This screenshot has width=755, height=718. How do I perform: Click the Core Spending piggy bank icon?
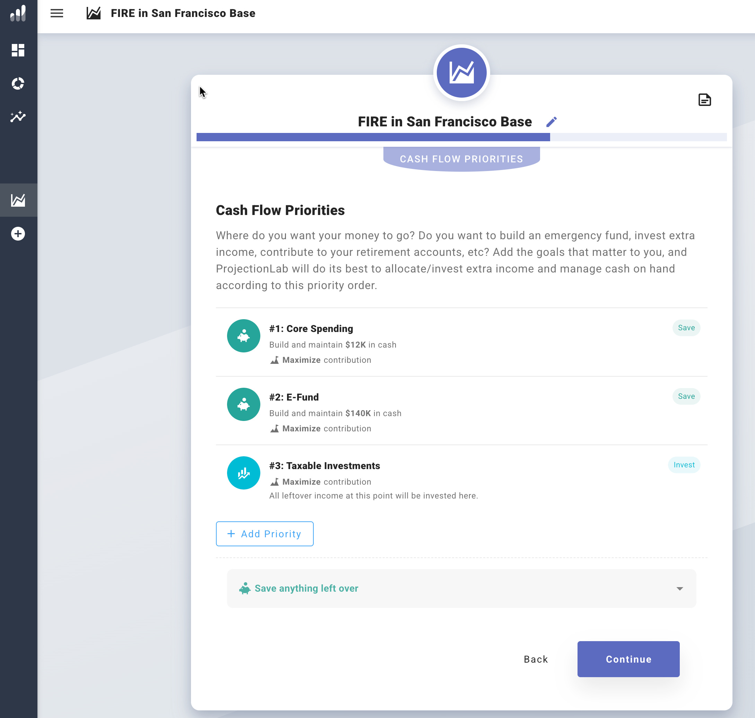coord(243,336)
